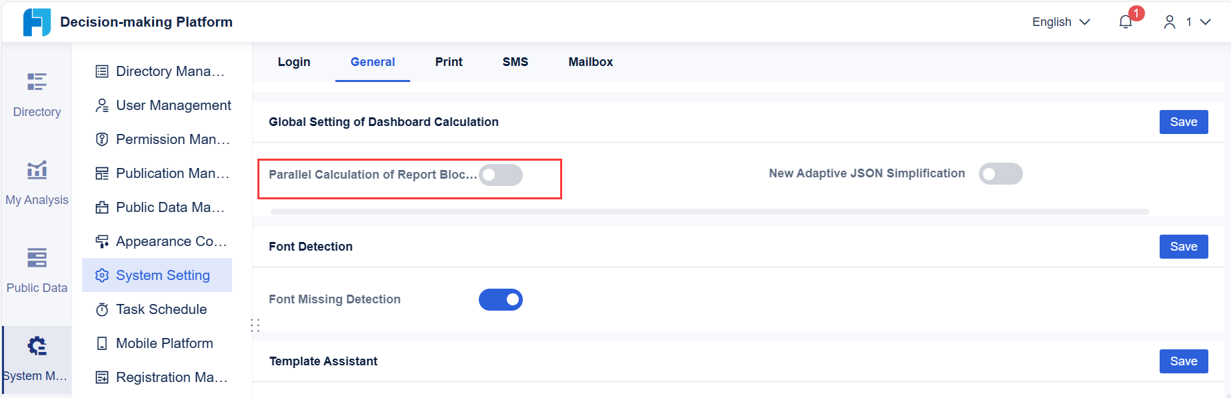Image resolution: width=1231 pixels, height=398 pixels.
Task: Switch to the Login tab
Action: click(x=294, y=62)
